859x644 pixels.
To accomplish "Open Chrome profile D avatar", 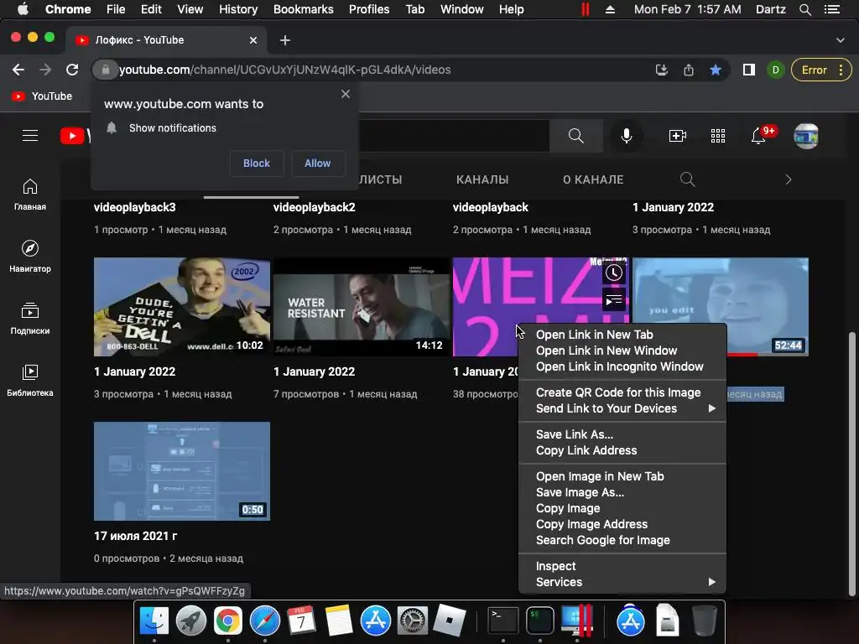I will point(775,70).
